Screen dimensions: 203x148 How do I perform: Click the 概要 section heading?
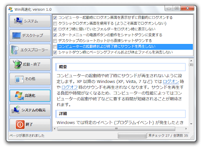[x=63, y=67]
